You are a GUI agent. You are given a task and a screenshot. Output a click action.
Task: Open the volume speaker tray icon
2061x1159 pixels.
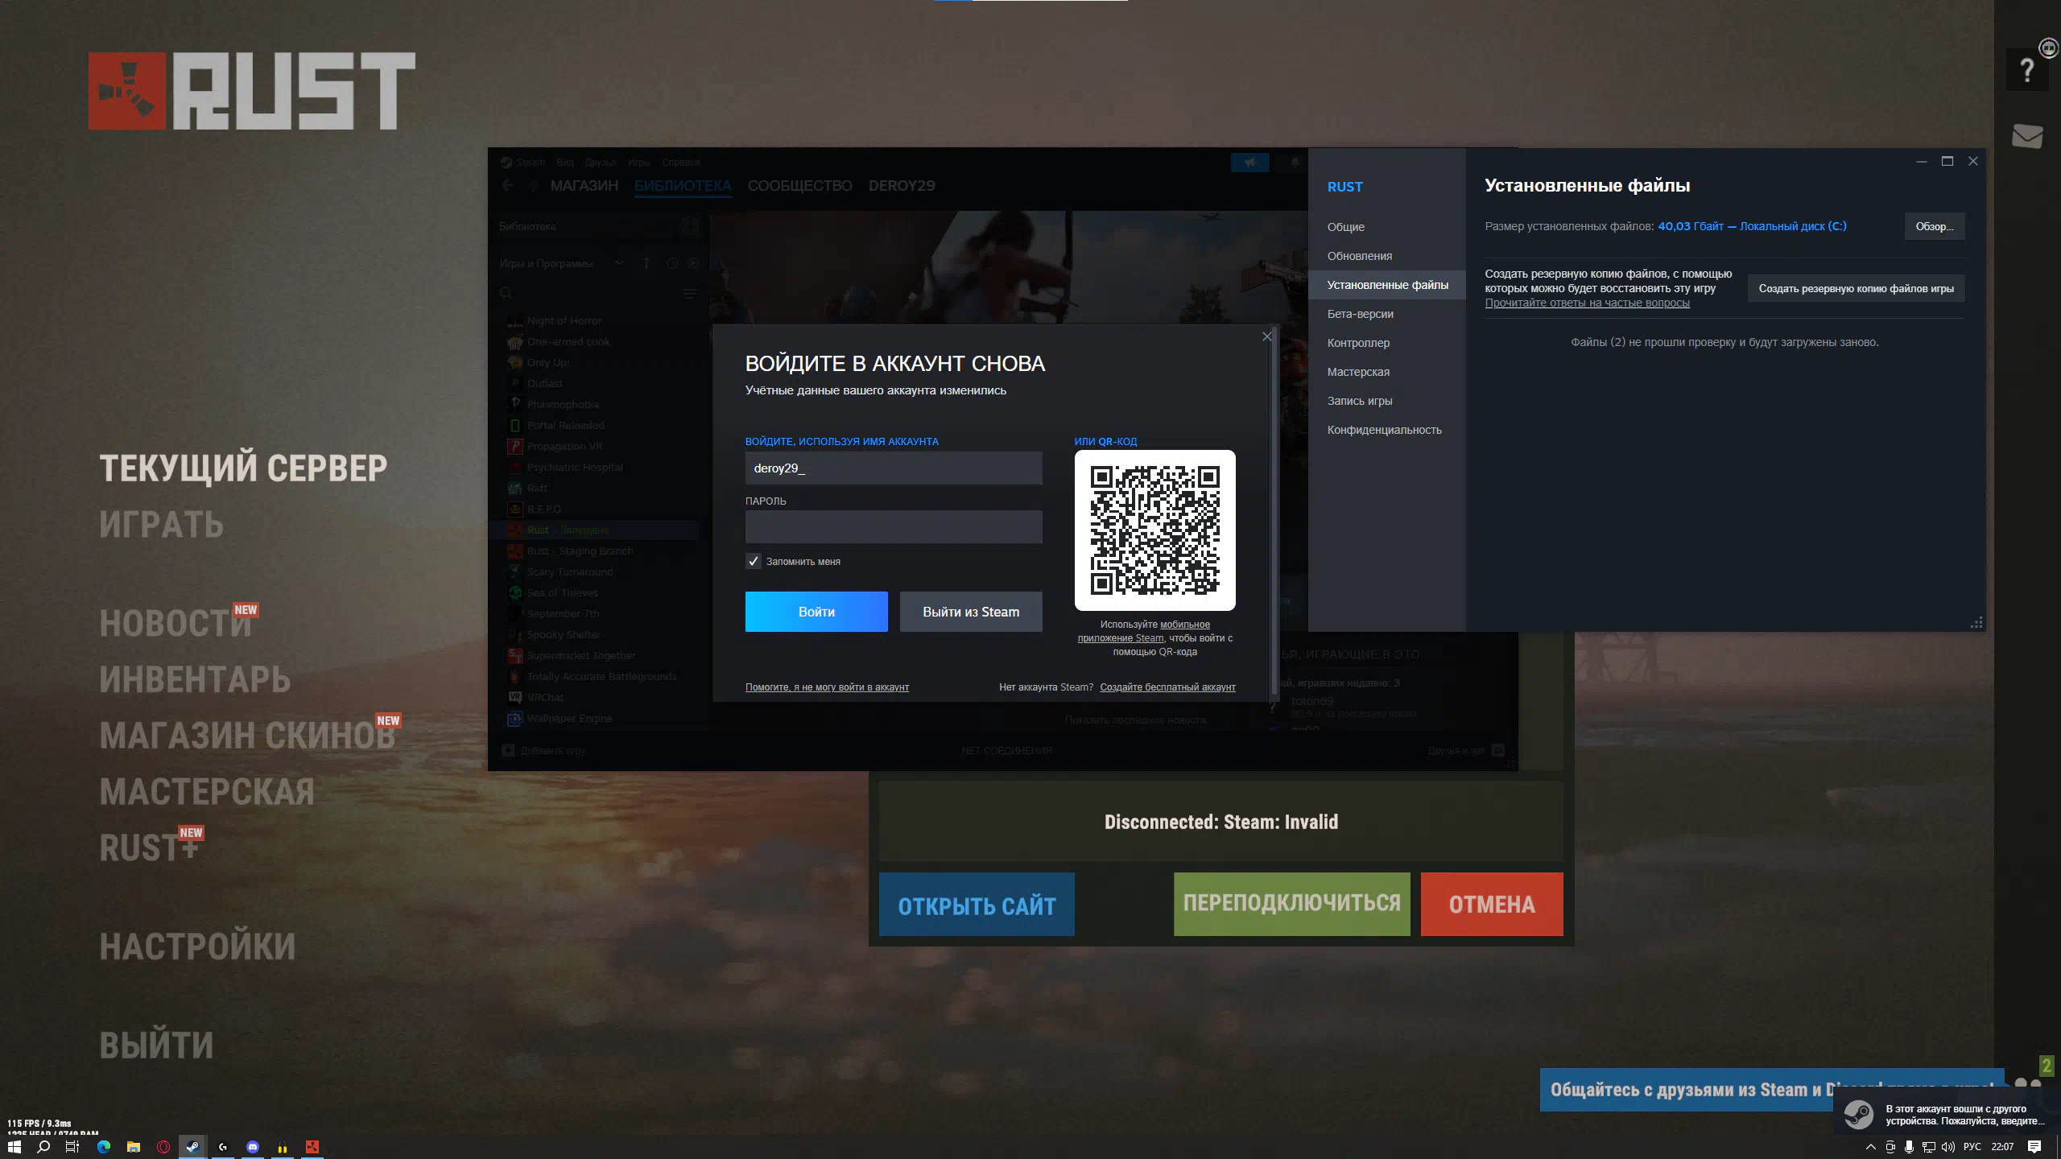tap(1948, 1147)
